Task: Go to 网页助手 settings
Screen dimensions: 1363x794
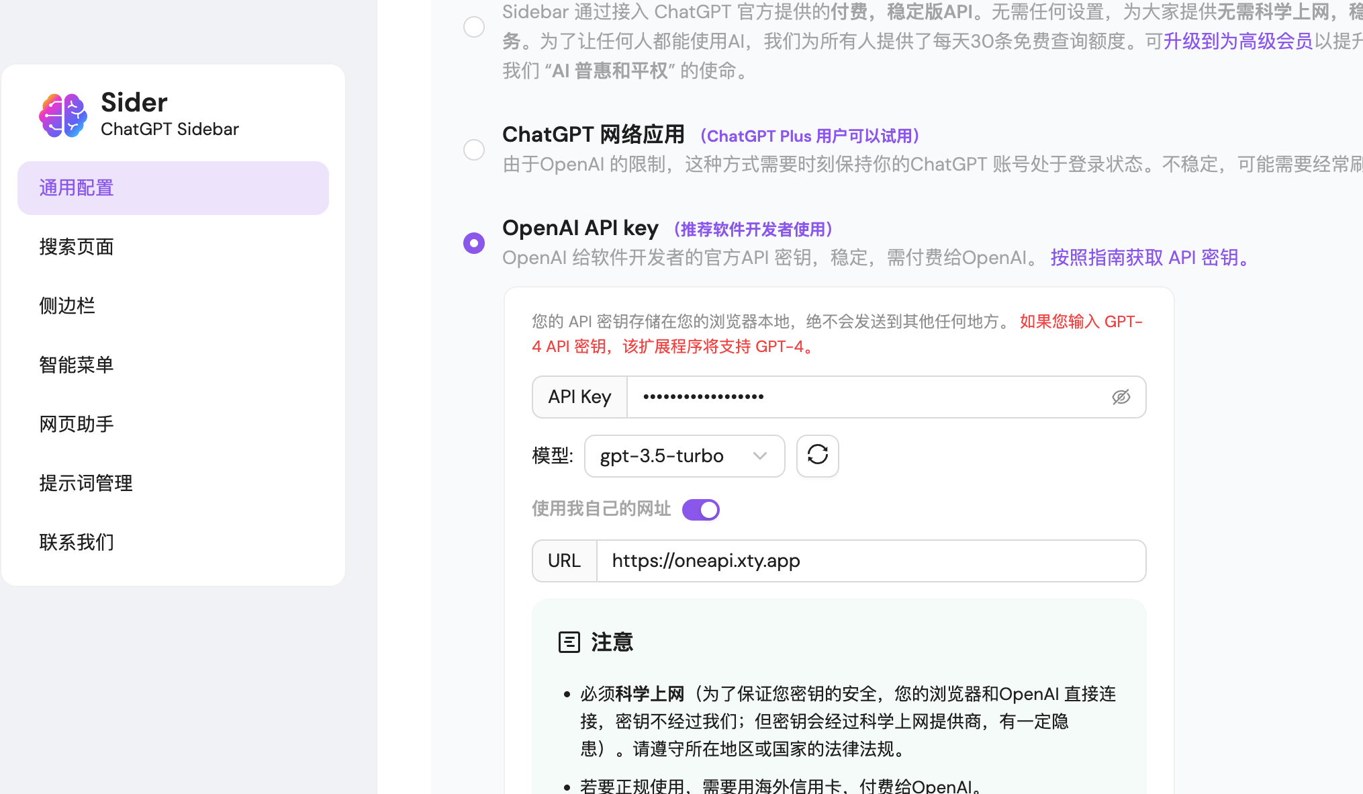Action: pyautogui.click(x=77, y=424)
